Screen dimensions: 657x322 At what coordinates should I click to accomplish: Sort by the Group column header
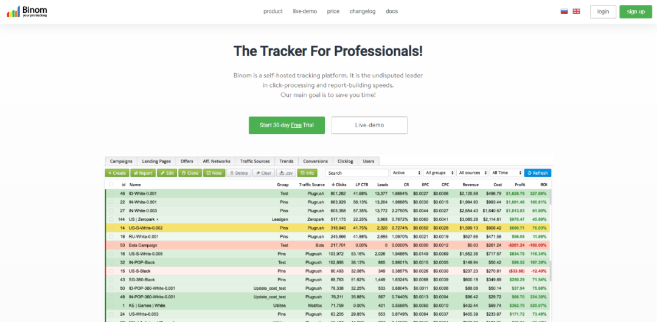tap(282, 184)
